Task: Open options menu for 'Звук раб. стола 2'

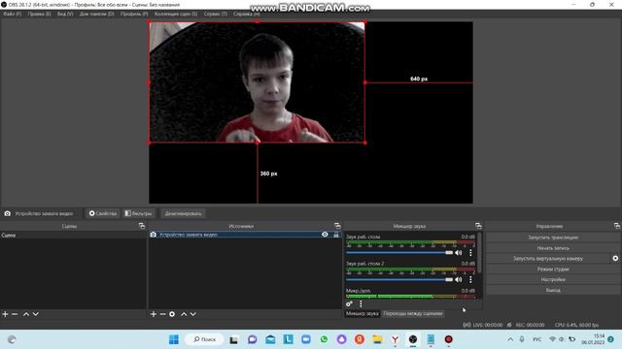Action: (x=470, y=279)
